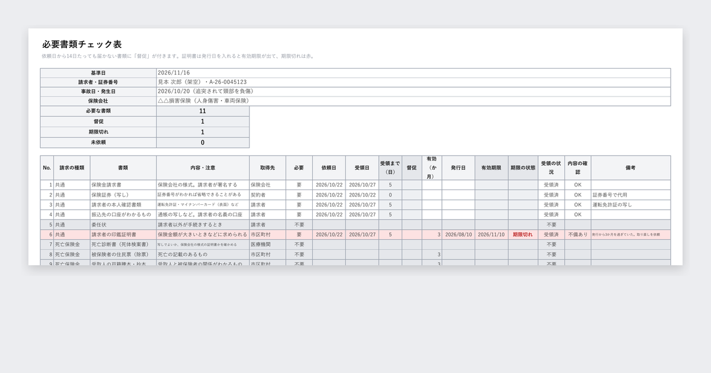
Task: Click the 保険会社 label cell in header block
Action: pyautogui.click(x=98, y=101)
